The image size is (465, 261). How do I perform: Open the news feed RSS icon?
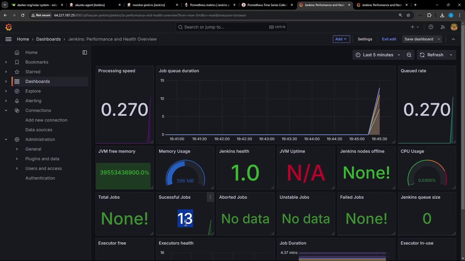442,27
